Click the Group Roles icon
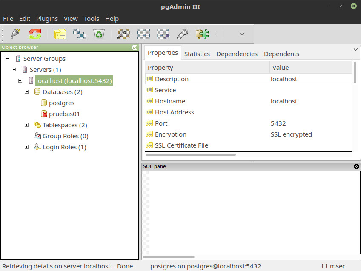 [37, 136]
